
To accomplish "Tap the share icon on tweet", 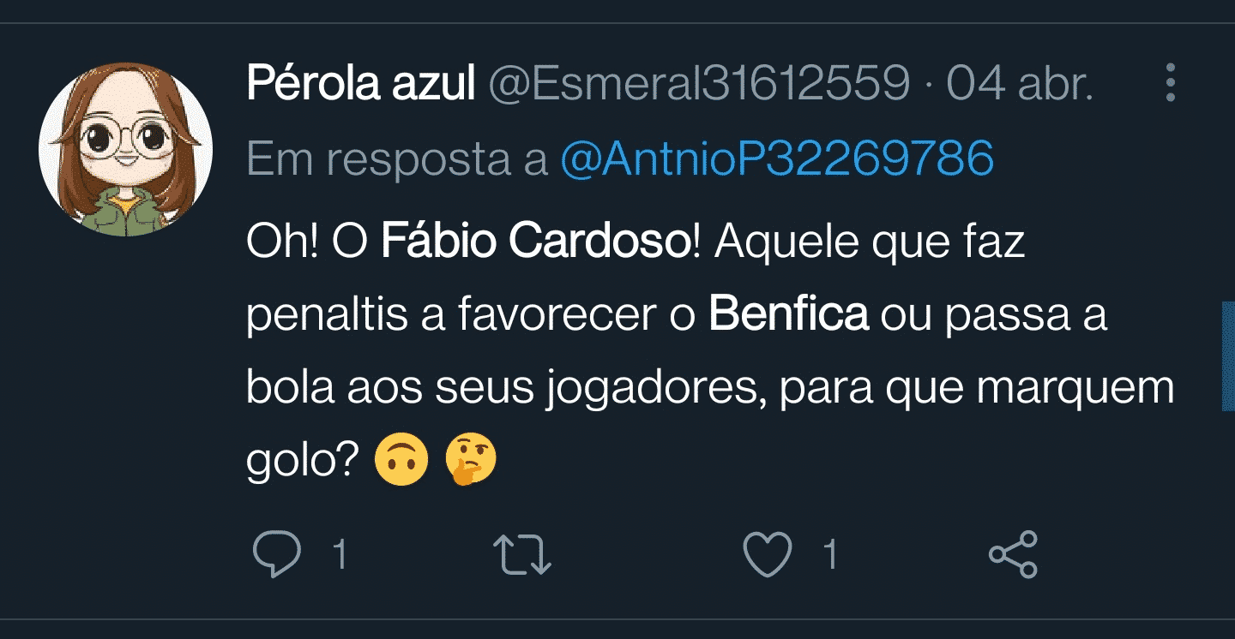I will [1013, 554].
